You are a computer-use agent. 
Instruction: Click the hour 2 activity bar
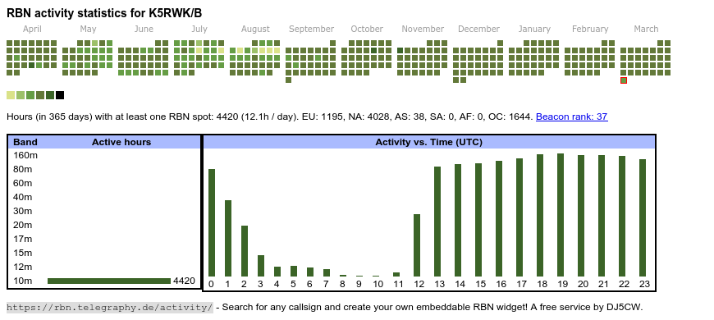245,251
